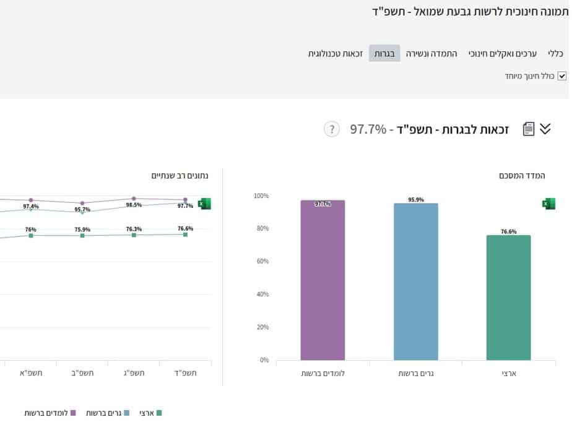The width and height of the screenshot is (572, 425).
Task: Select the active בגרות tab
Action: tap(384, 53)
